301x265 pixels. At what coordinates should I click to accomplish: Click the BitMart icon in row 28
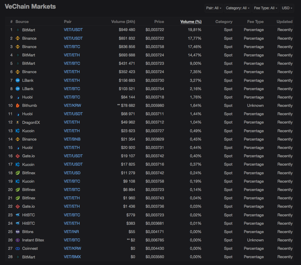pos(18,257)
